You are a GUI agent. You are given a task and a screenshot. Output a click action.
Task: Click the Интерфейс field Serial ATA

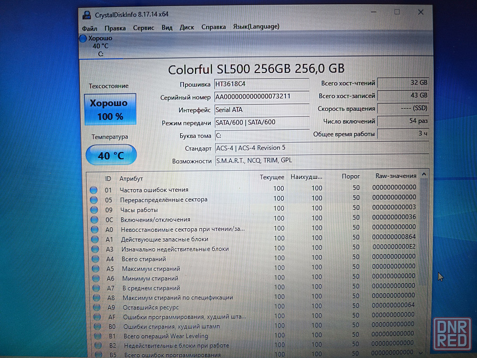tap(261, 110)
